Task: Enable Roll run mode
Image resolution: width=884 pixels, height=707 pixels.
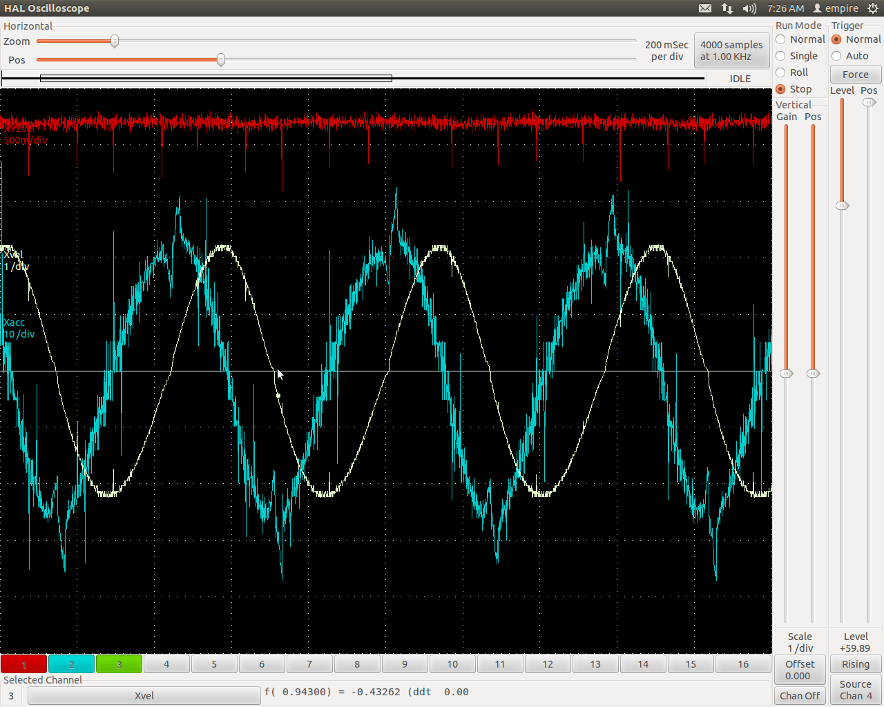Action: [781, 72]
